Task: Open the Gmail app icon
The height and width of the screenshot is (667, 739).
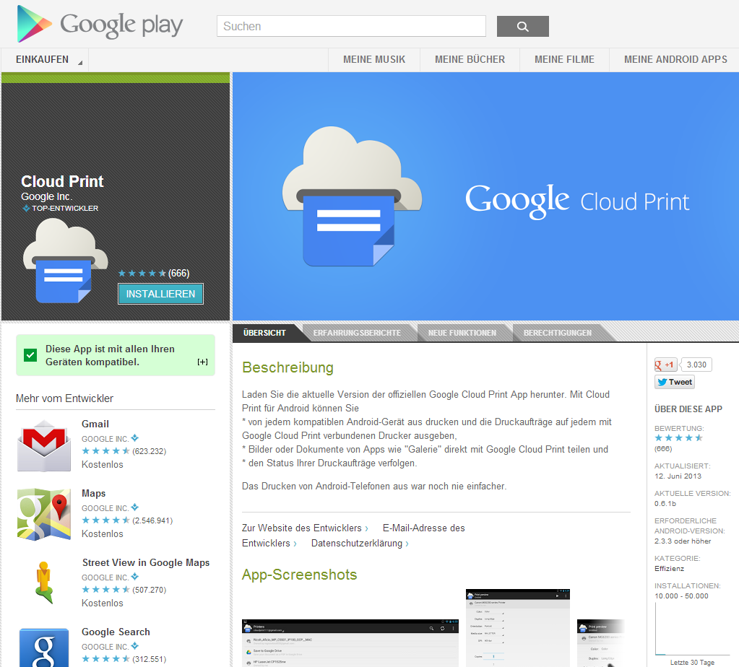Action: click(44, 445)
